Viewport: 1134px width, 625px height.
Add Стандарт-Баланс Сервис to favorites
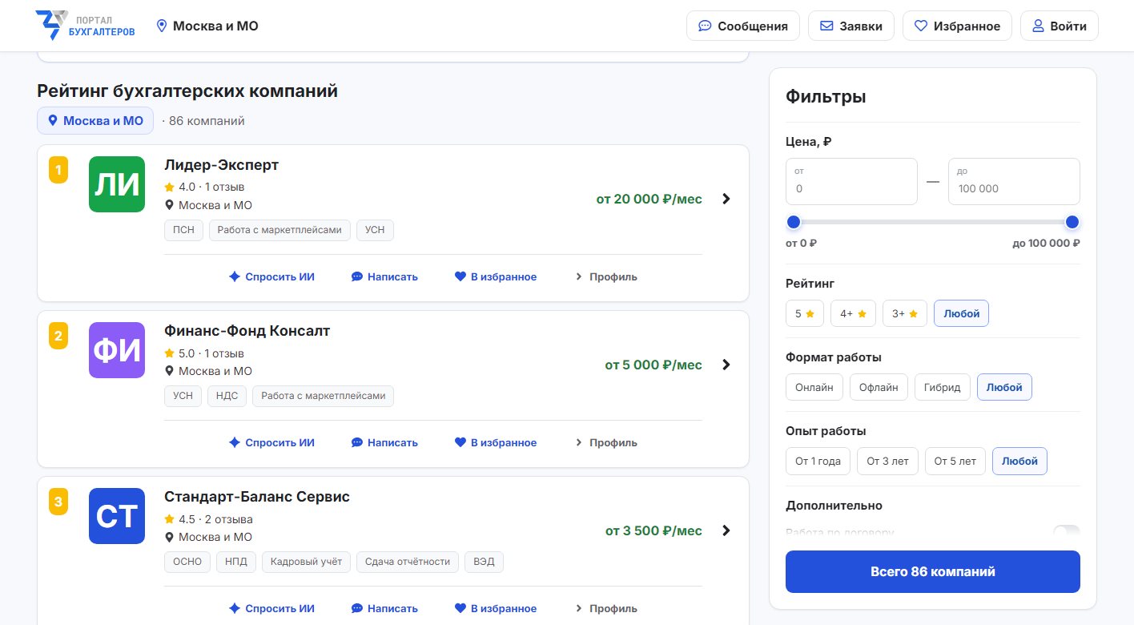496,608
